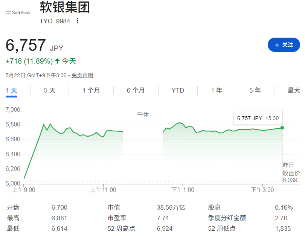Click the 7,000 y-axis label
The width and height of the screenshot is (305, 236).
point(13,110)
